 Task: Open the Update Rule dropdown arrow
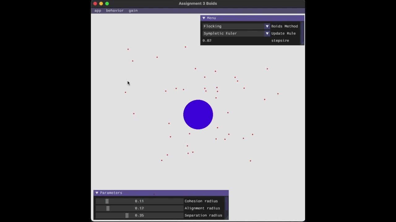(x=267, y=33)
